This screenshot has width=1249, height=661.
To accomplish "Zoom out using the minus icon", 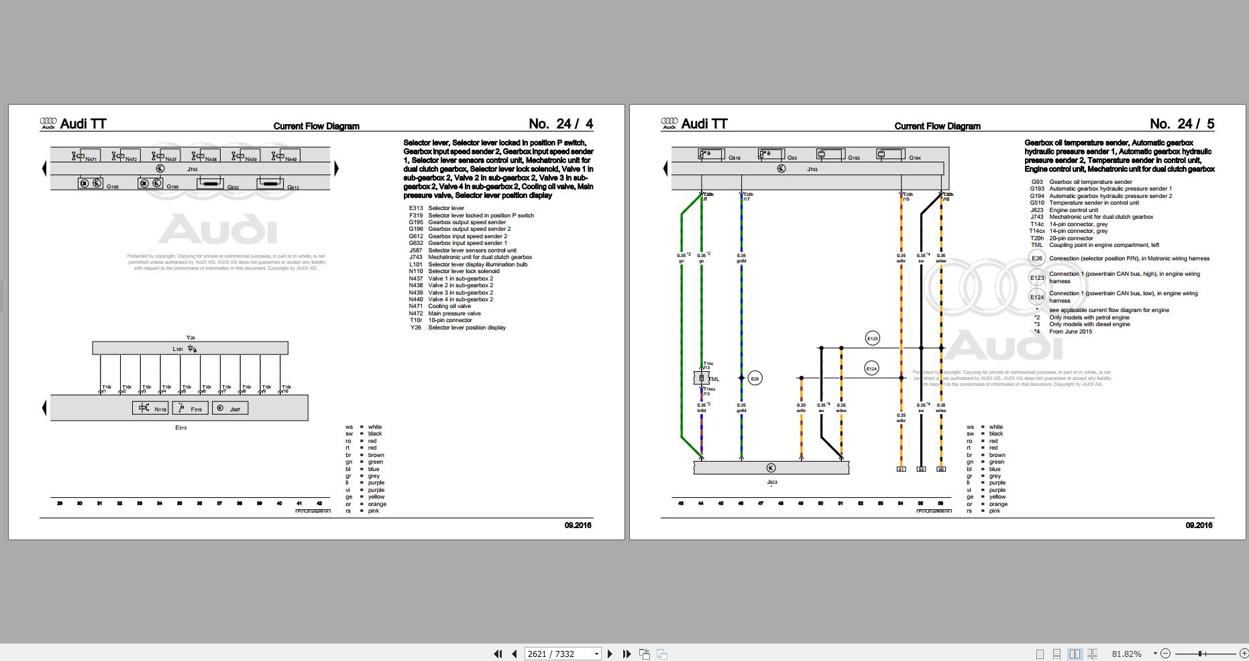I will [x=1165, y=654].
